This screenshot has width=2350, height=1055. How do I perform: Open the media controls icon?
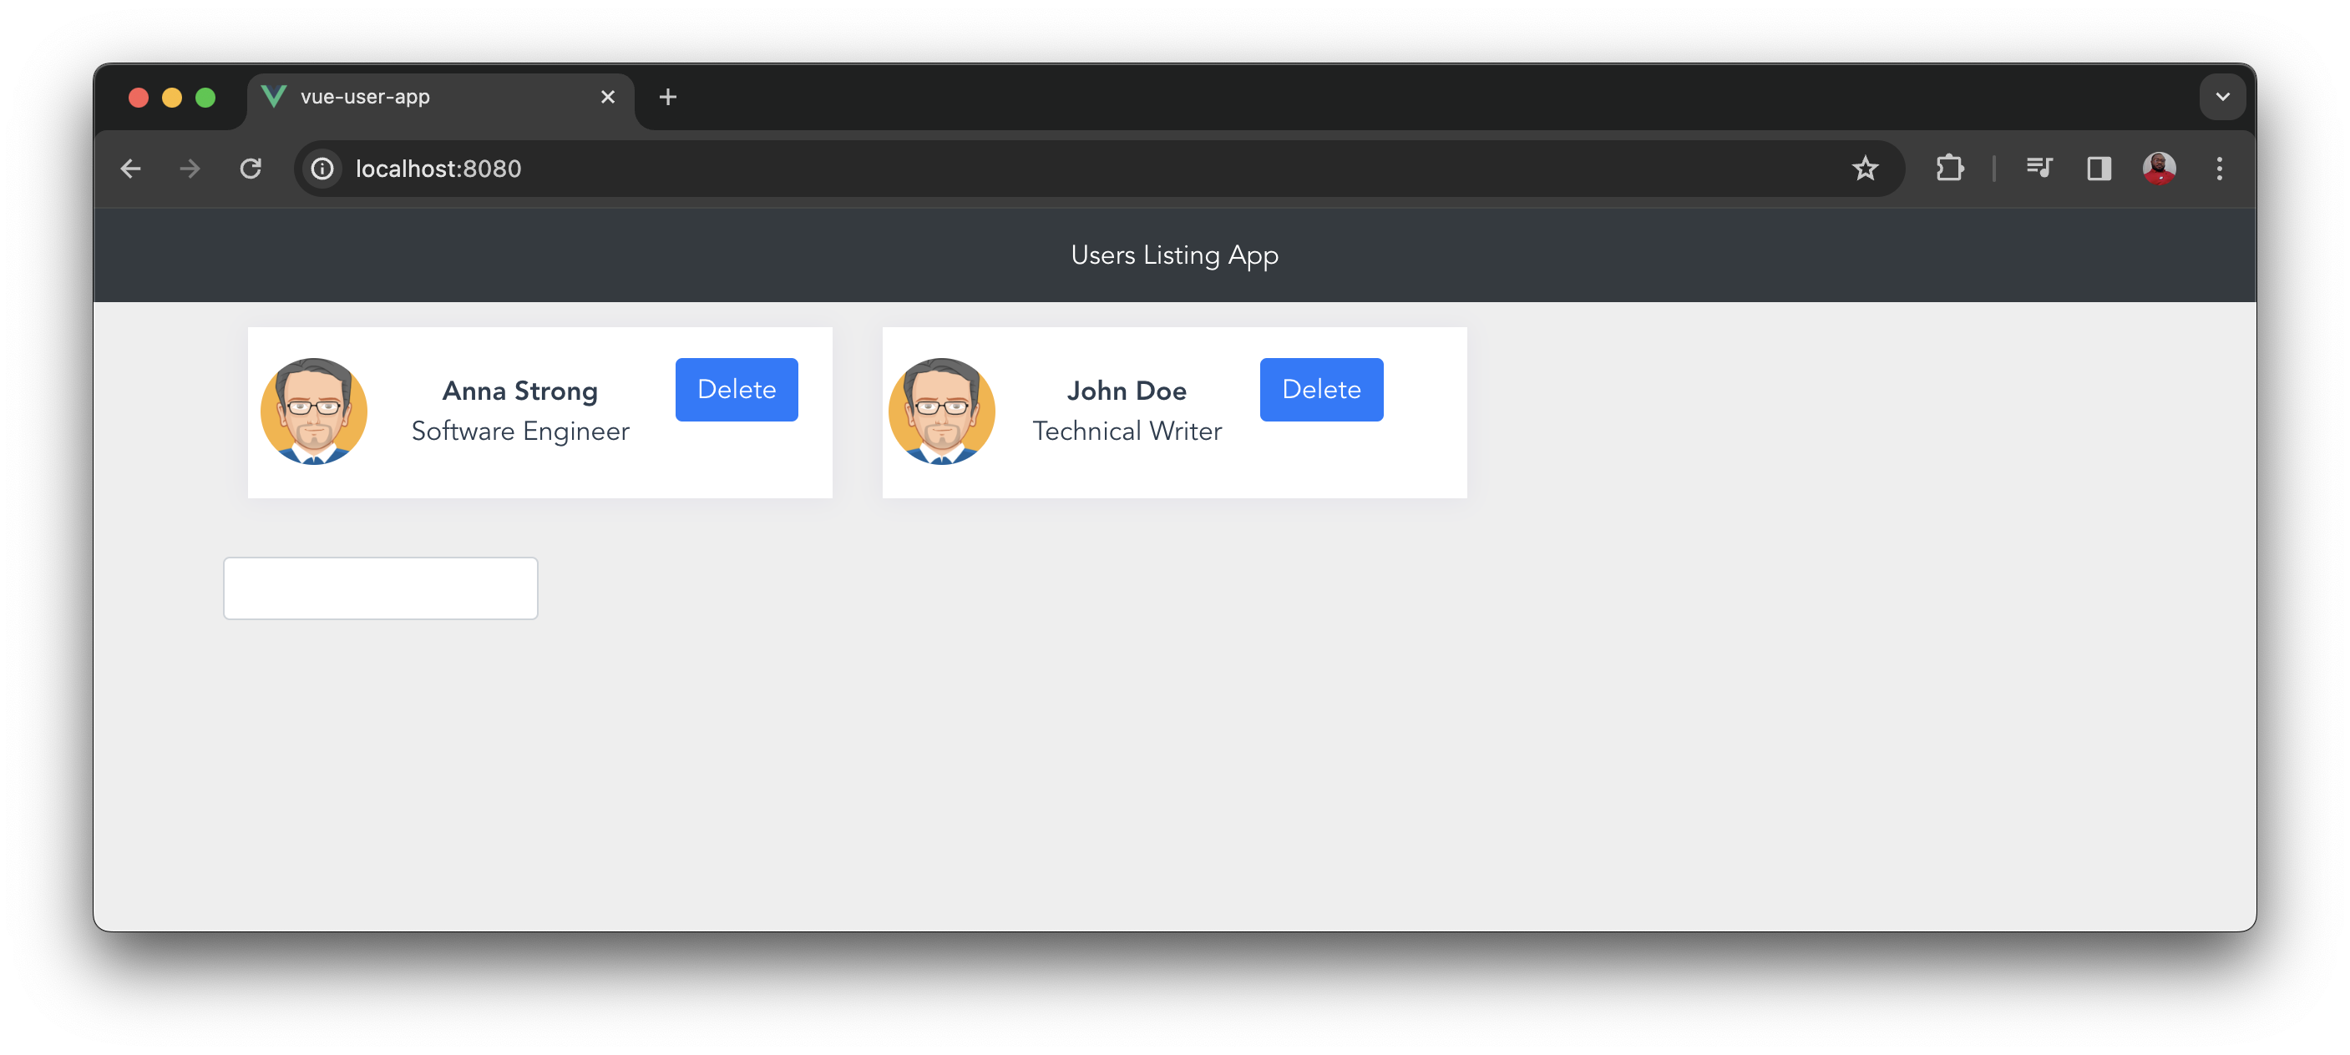[x=2039, y=169]
